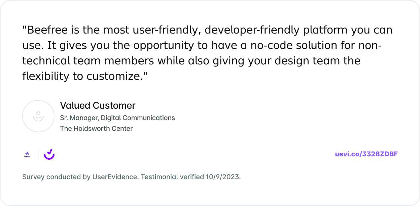Image resolution: width=420 pixels, height=206 pixels.
Task: Click the "Valued Customer" name heading
Action: (98, 106)
